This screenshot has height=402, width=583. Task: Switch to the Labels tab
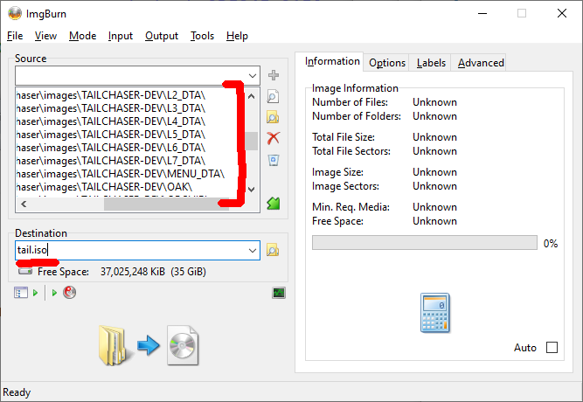coord(431,63)
